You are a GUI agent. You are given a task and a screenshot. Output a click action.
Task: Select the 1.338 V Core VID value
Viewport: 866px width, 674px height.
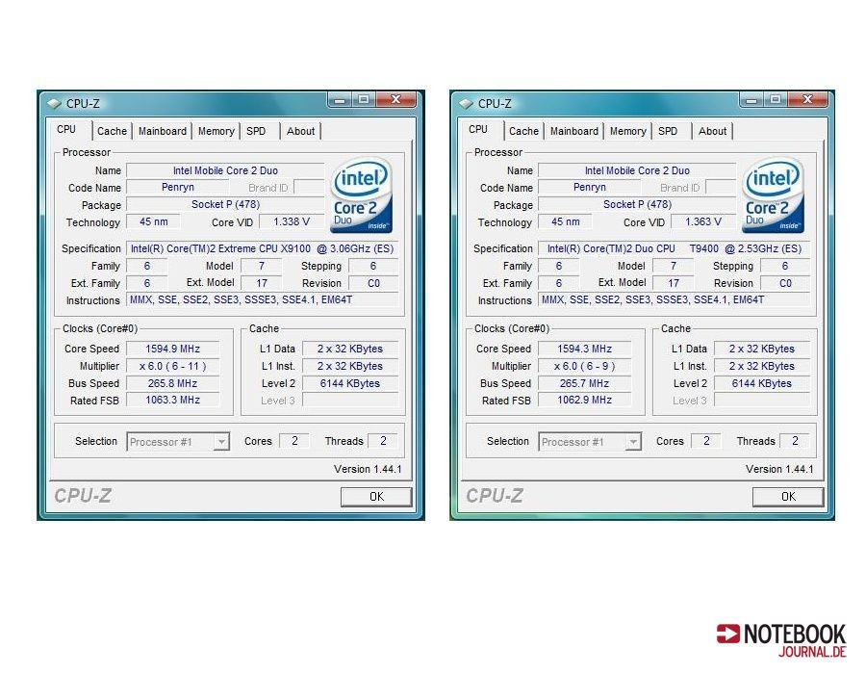292,221
